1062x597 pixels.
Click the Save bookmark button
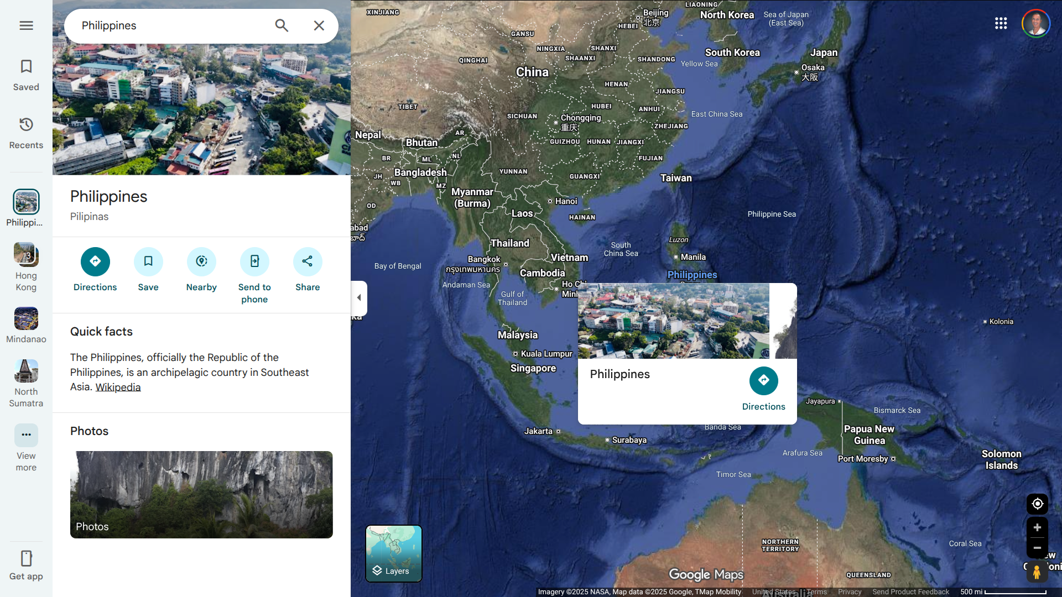148,261
